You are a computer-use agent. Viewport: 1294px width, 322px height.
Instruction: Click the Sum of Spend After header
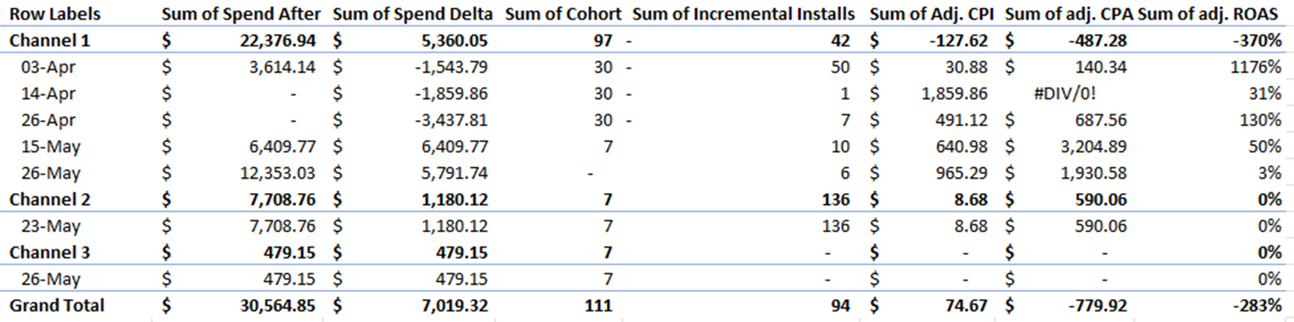[242, 14]
